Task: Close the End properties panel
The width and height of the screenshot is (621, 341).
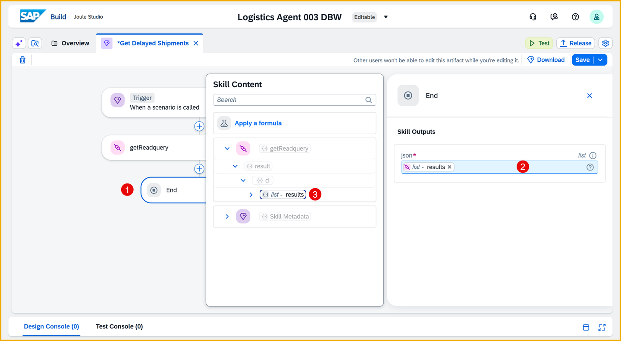Action: click(590, 95)
